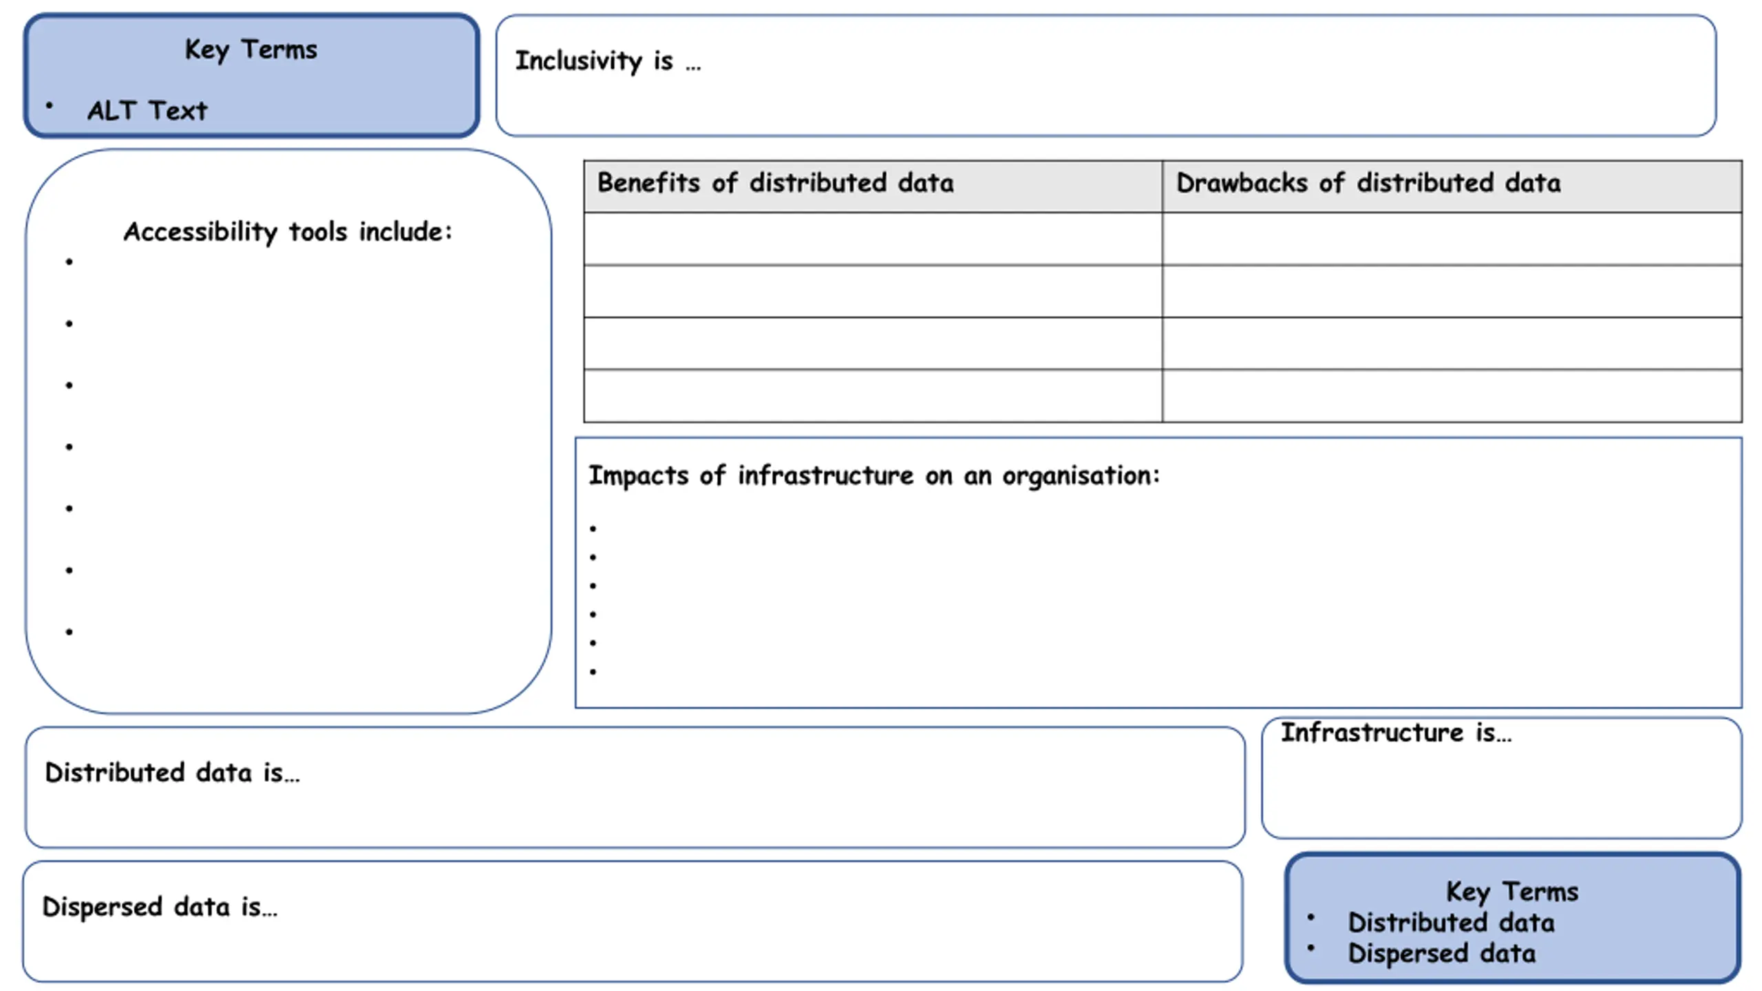Select the 'ALT Text' bullet item
The height and width of the screenshot is (991, 1762).
point(147,111)
